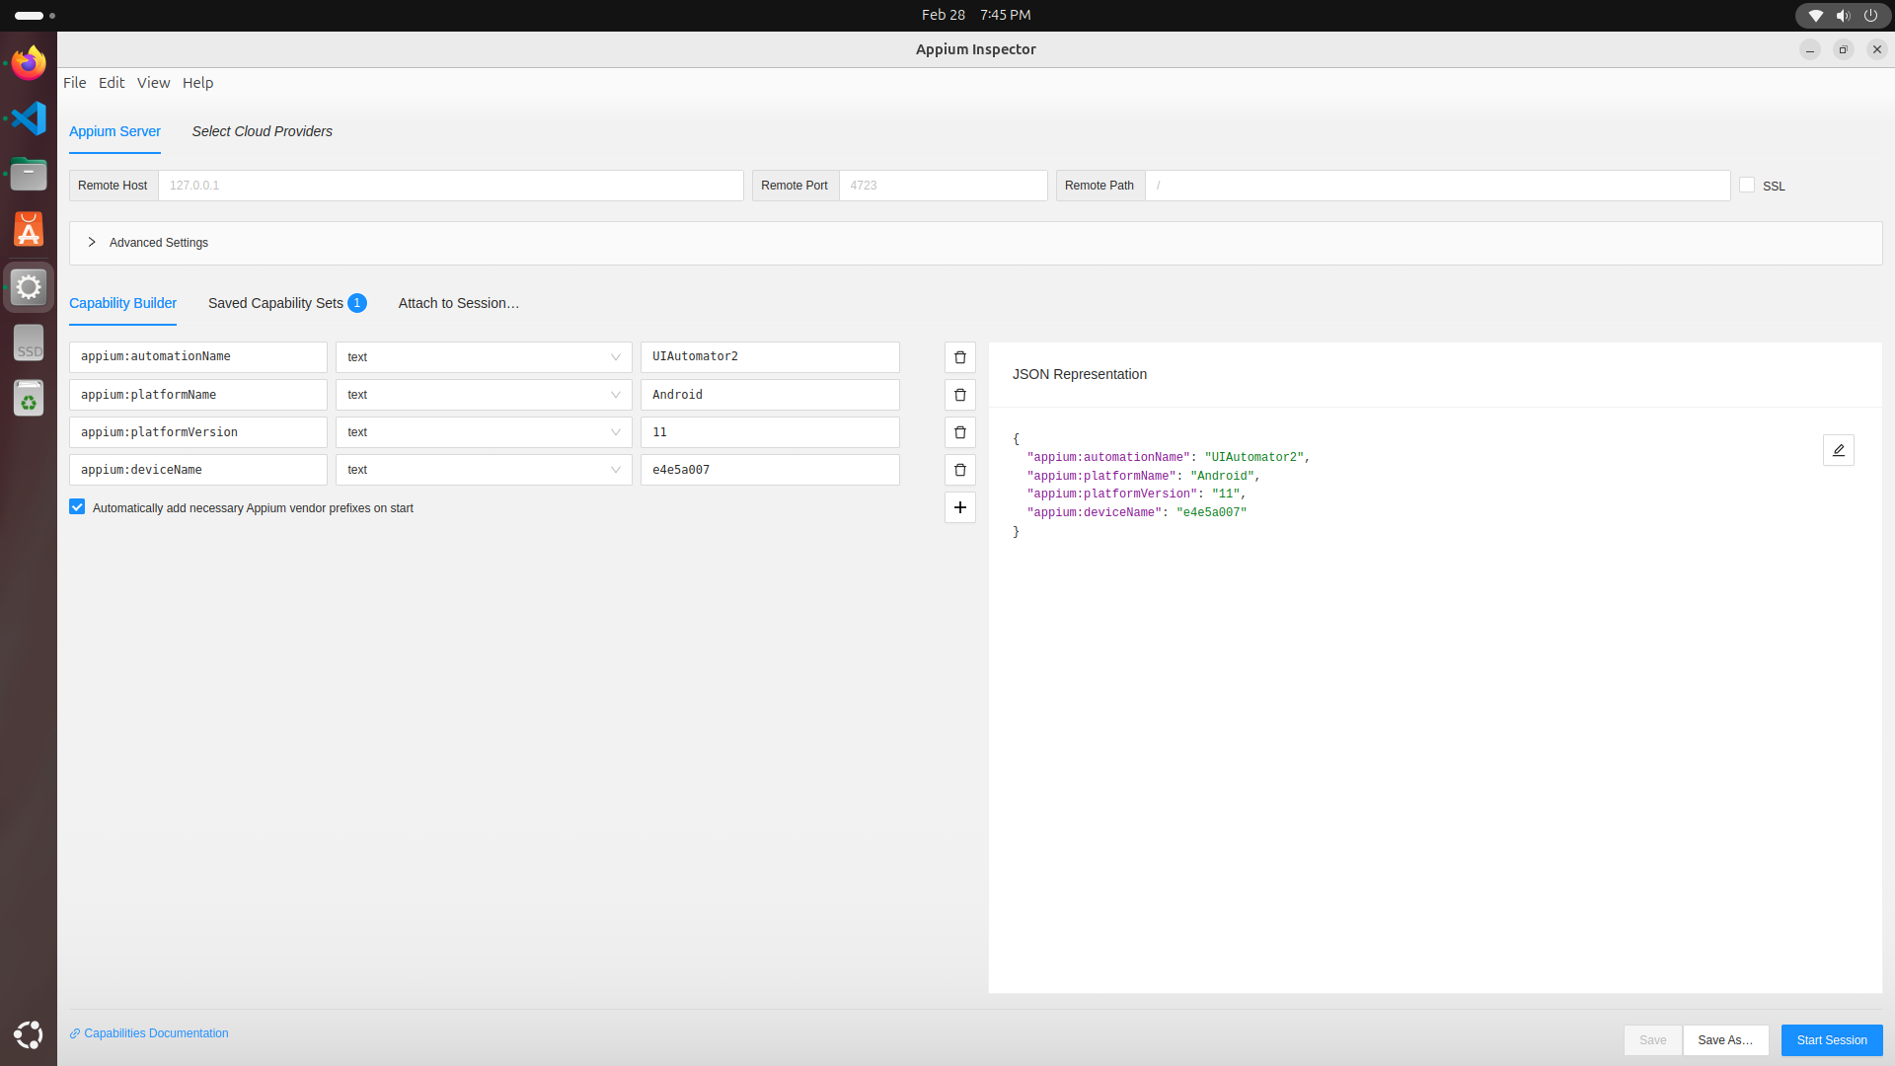Delete the appium:automationName capability row
Image resolution: width=1895 pixels, height=1066 pixels.
[x=959, y=357]
